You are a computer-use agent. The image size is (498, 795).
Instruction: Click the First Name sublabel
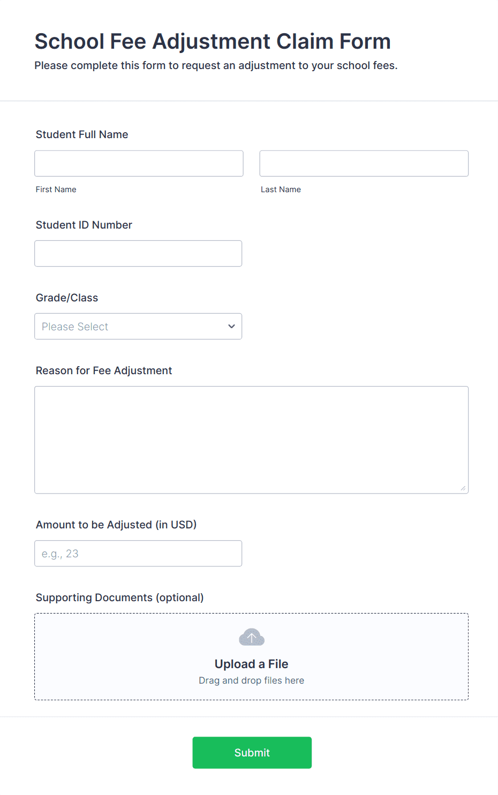(x=56, y=190)
